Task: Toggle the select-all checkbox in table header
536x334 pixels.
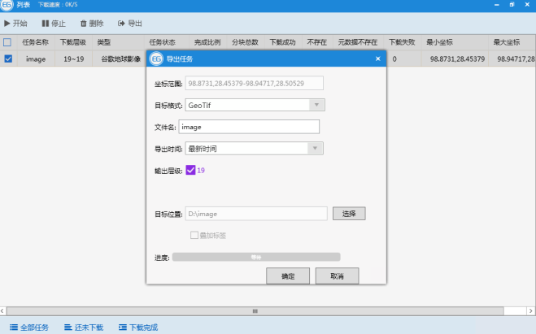Action: (x=7, y=42)
